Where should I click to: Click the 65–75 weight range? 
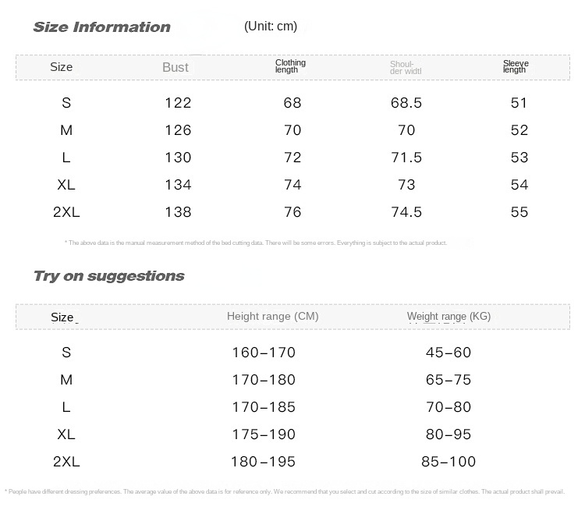click(448, 380)
